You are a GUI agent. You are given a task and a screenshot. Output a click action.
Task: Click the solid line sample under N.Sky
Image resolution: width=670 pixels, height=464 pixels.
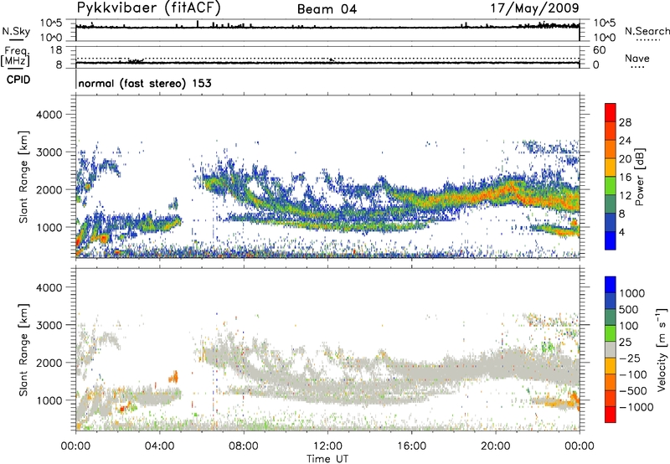(16, 39)
